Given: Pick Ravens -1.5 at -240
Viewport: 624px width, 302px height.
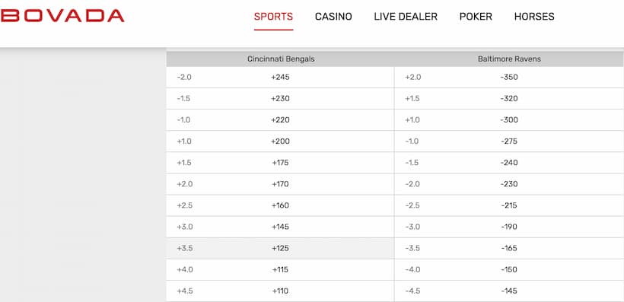Looking at the screenshot, I should click(x=509, y=163).
